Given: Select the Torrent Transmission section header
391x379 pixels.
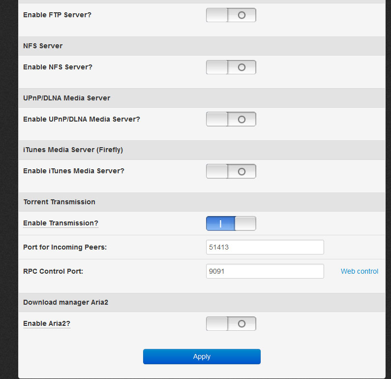Looking at the screenshot, I should (x=59, y=202).
